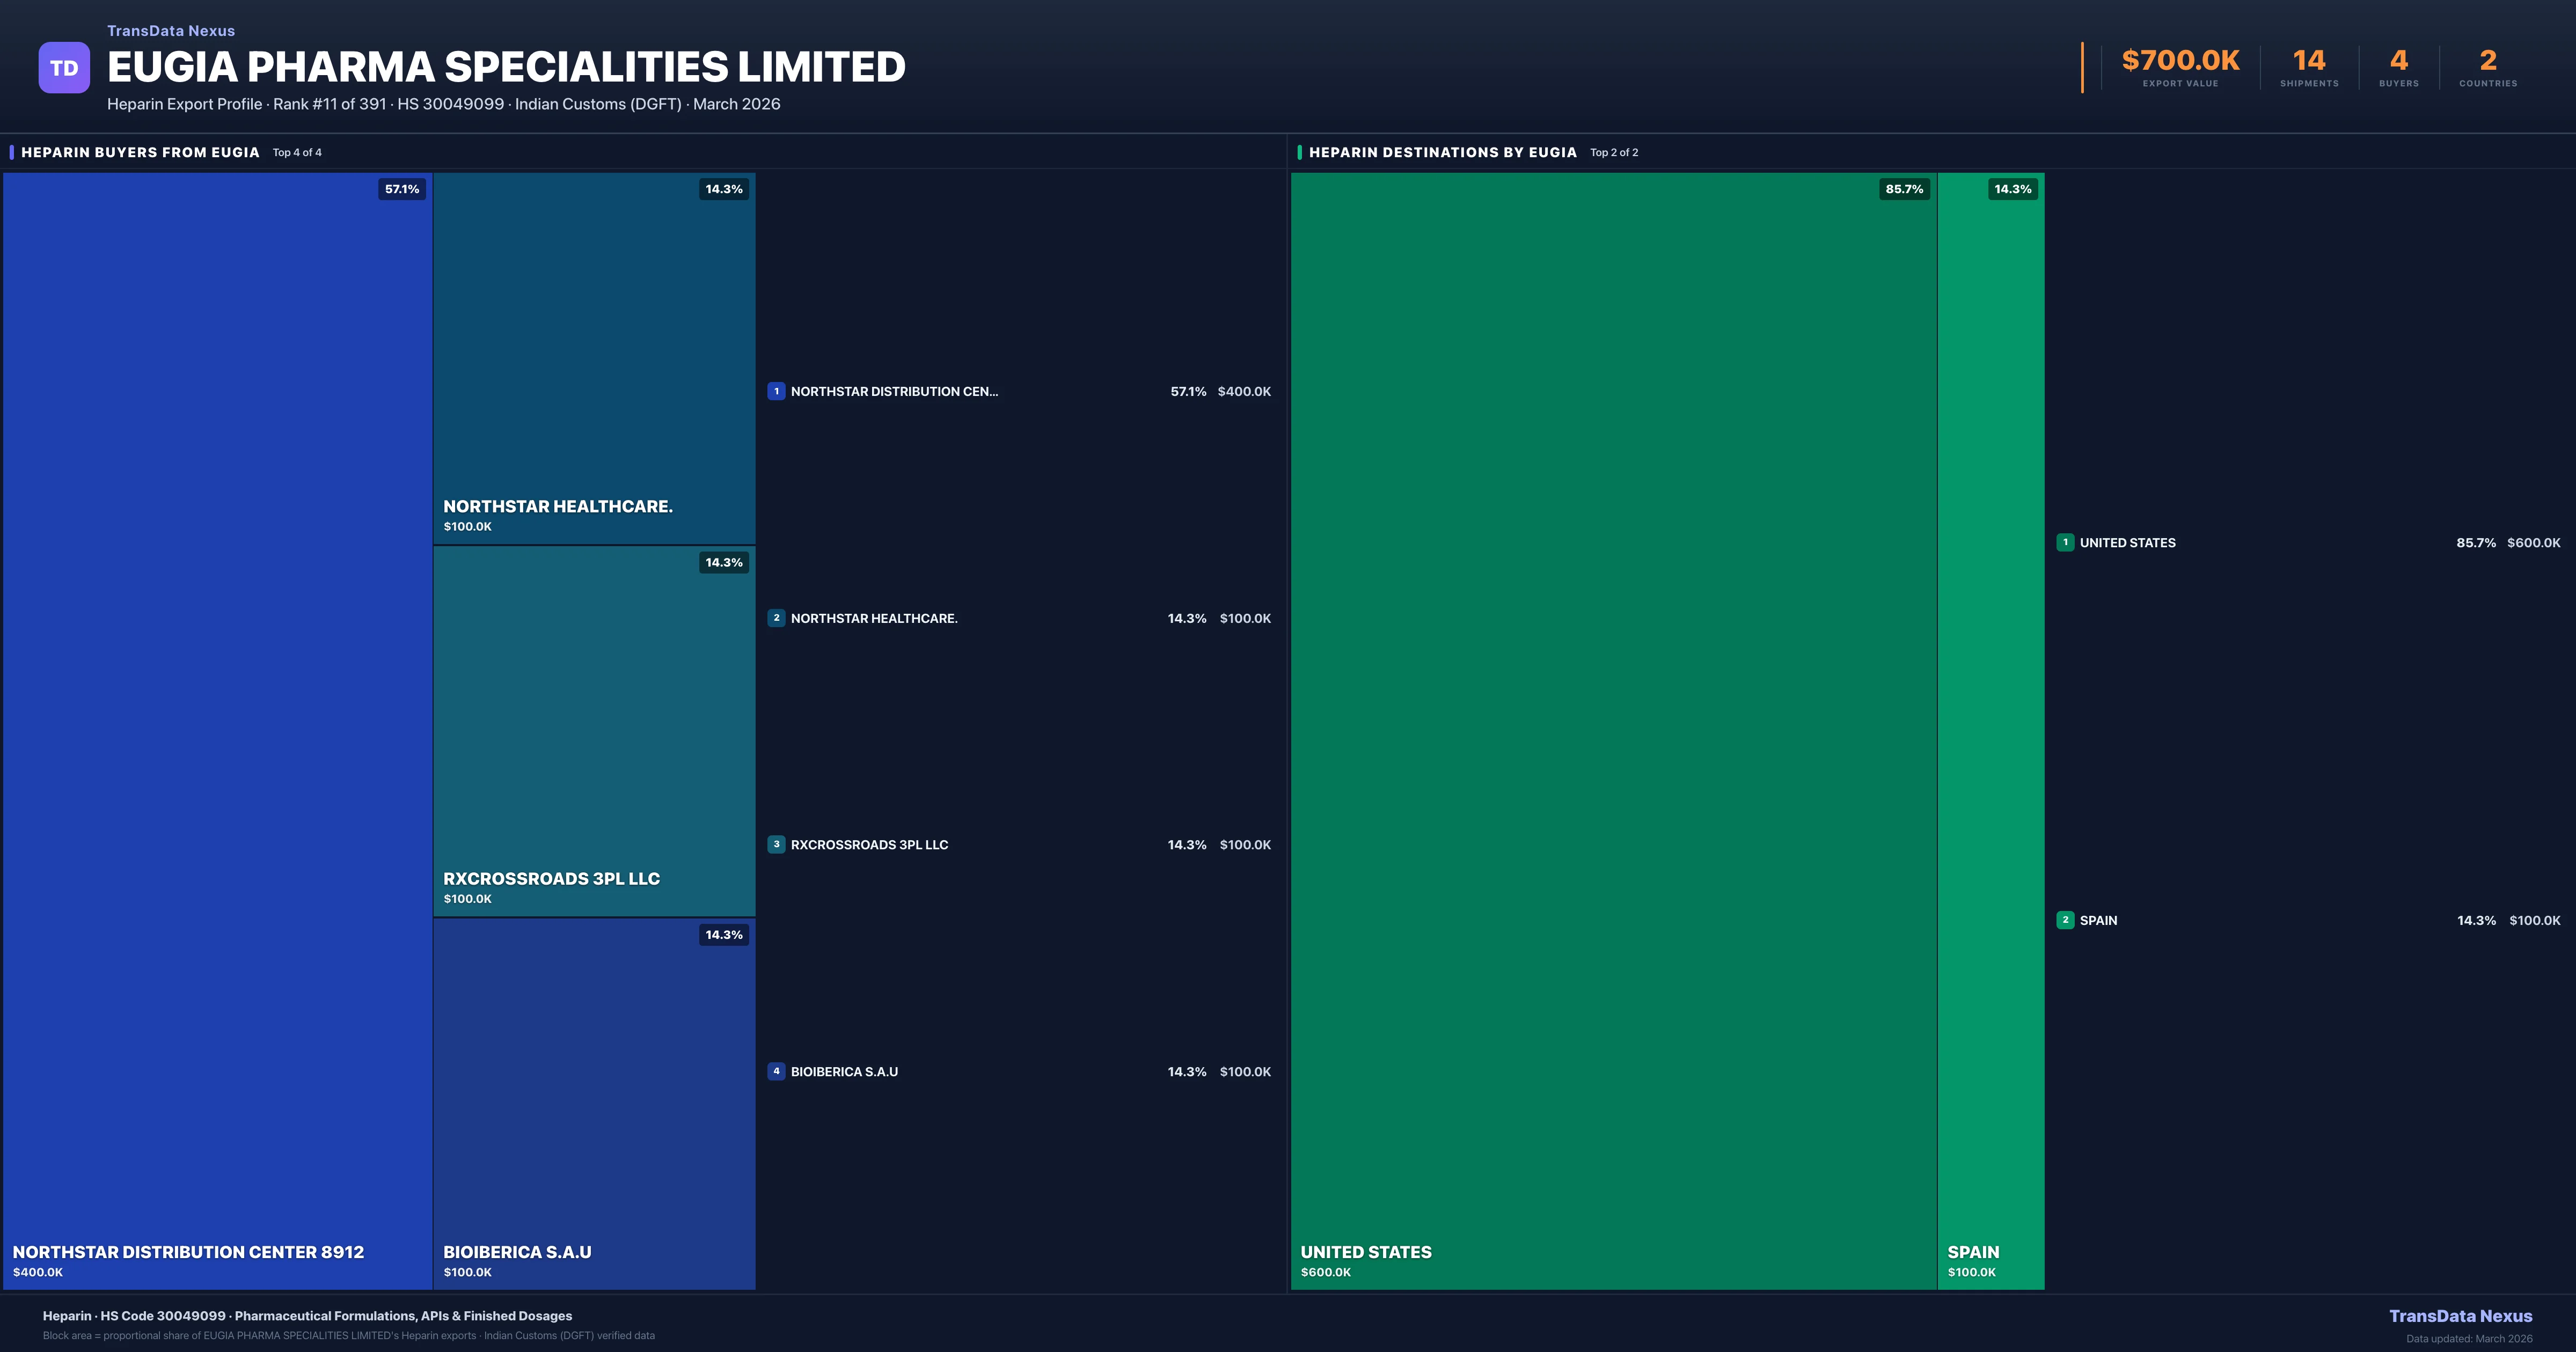Screen dimensions: 2576x1352
Task: Click the rank badge next to NORTHSTAR HEALTHCARE.
Action: [x=777, y=618]
